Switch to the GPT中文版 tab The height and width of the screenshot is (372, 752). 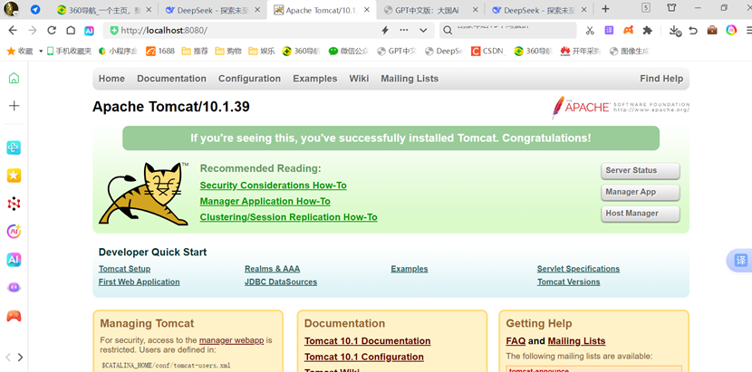click(x=427, y=10)
